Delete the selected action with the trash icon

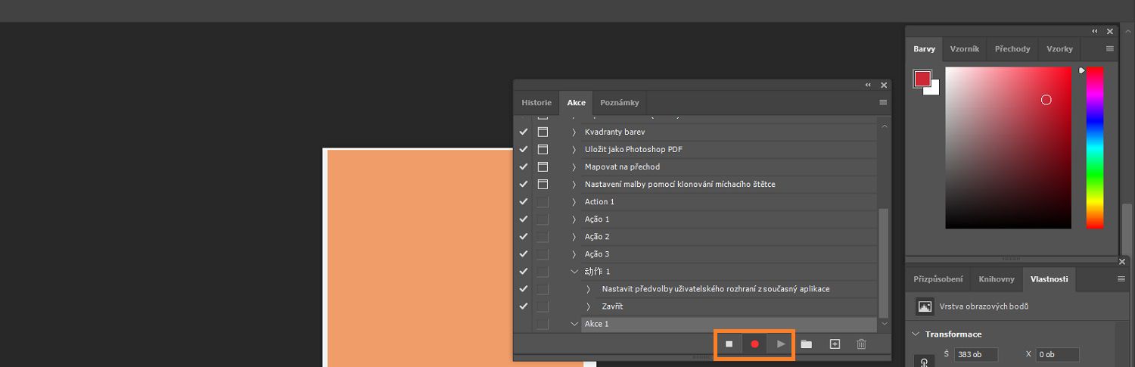(x=861, y=344)
